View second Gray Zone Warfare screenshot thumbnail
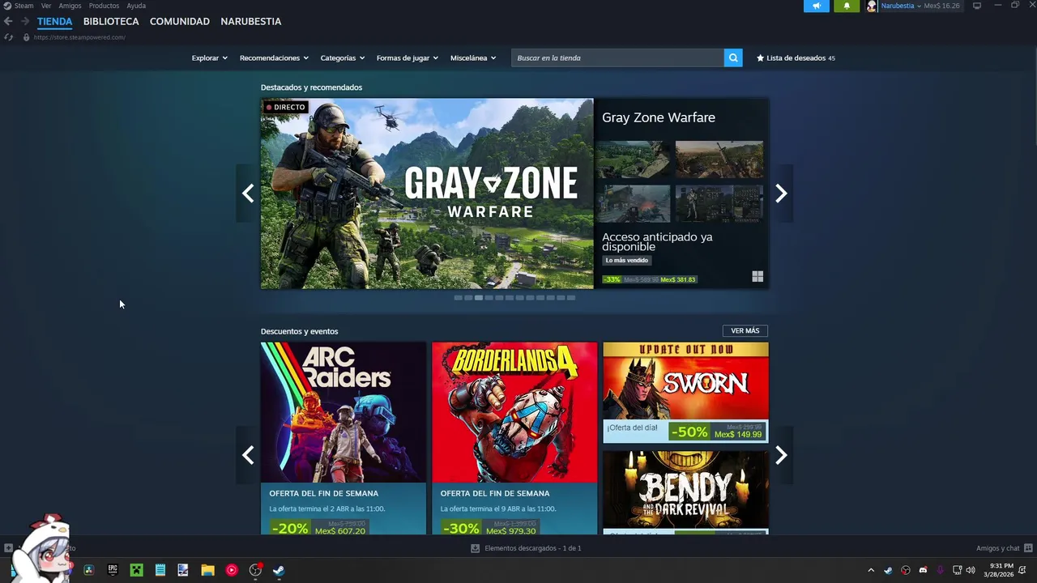 click(719, 160)
